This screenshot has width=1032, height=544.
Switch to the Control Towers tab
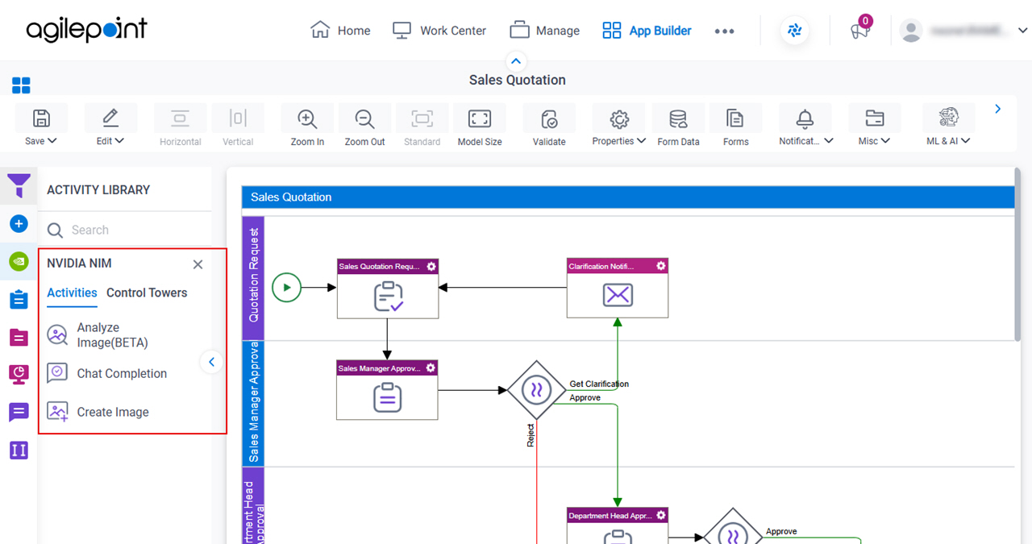(147, 293)
